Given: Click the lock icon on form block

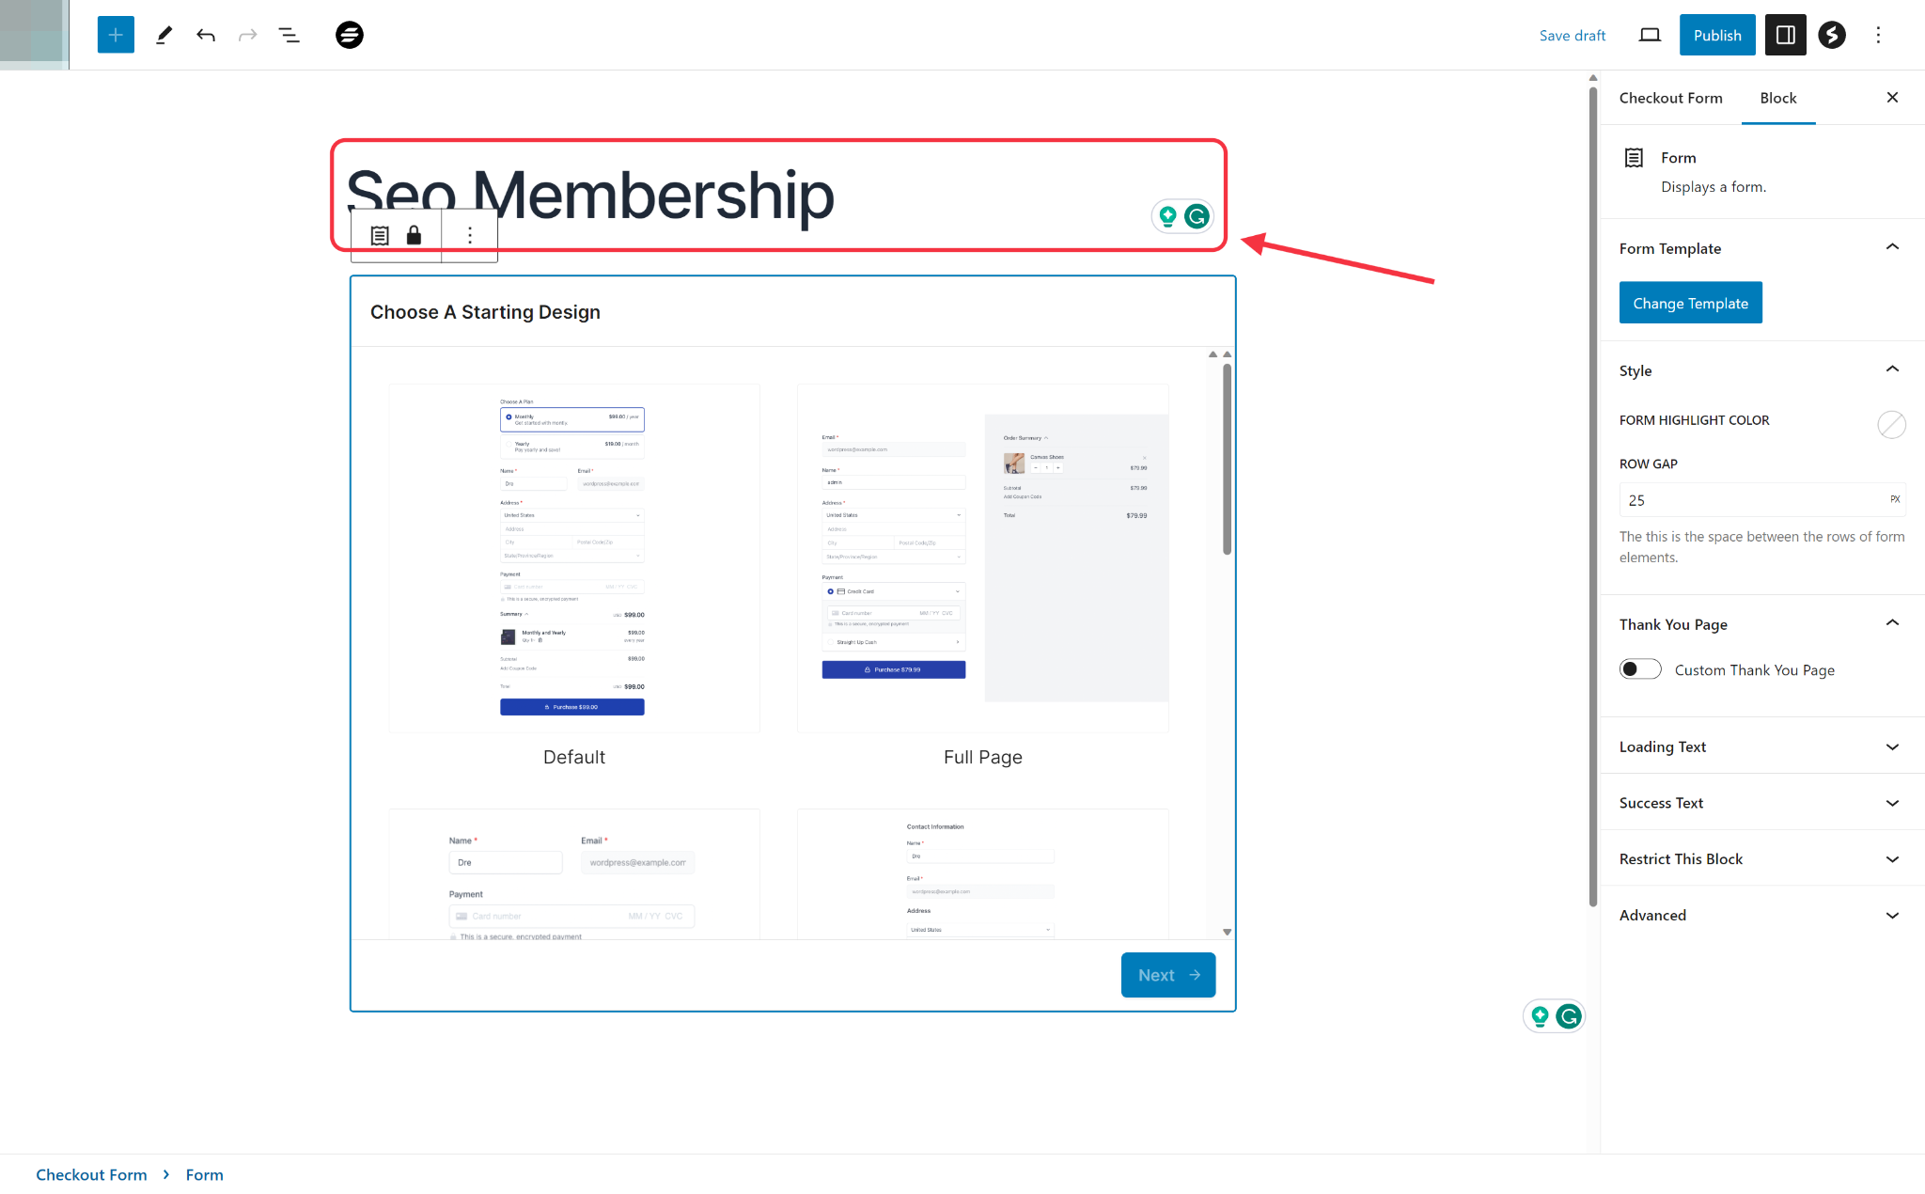Looking at the screenshot, I should tap(414, 234).
